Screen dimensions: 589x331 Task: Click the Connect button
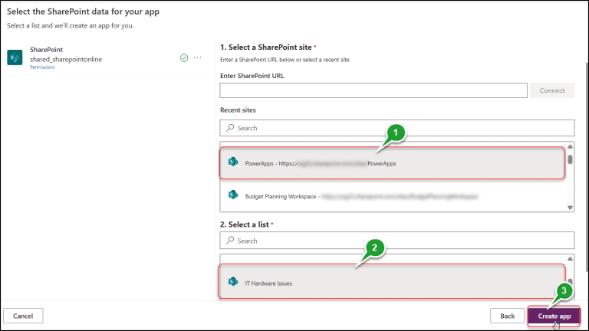click(x=552, y=90)
